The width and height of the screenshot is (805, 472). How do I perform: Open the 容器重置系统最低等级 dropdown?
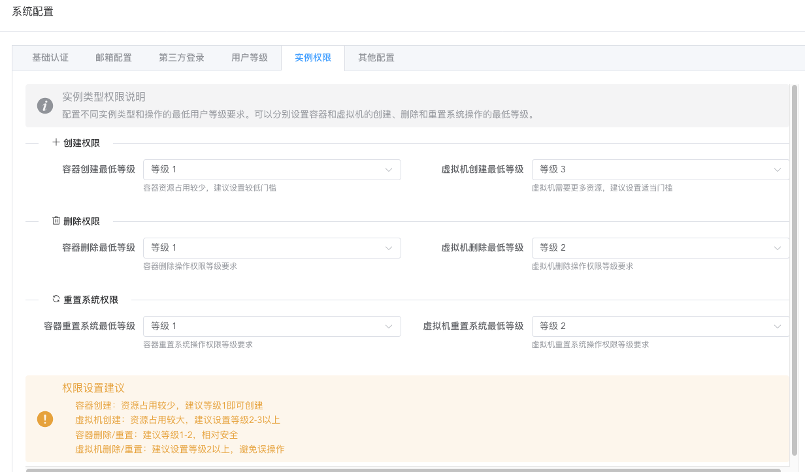click(272, 326)
